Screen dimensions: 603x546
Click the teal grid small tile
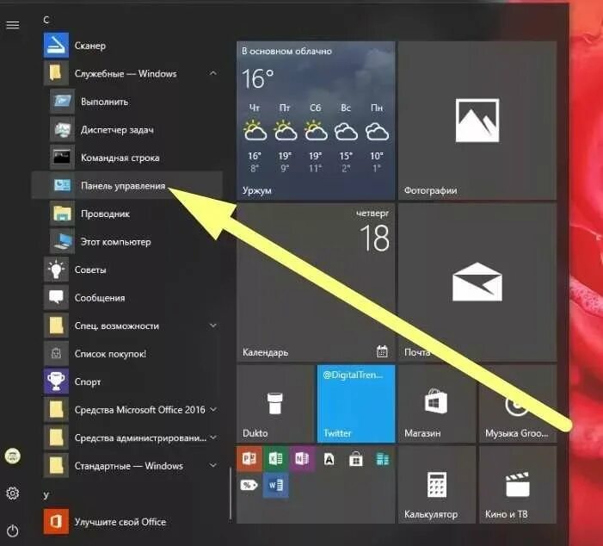pyautogui.click(x=382, y=459)
